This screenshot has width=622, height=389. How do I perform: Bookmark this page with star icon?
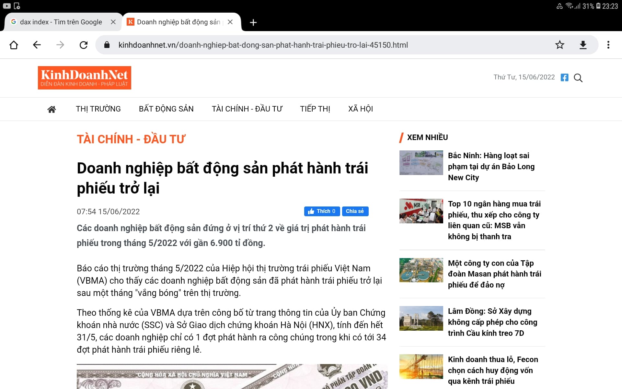coord(559,45)
